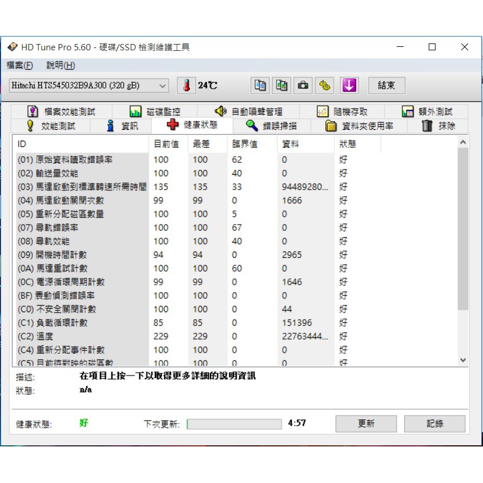Click the 更新 update button

tap(366, 424)
